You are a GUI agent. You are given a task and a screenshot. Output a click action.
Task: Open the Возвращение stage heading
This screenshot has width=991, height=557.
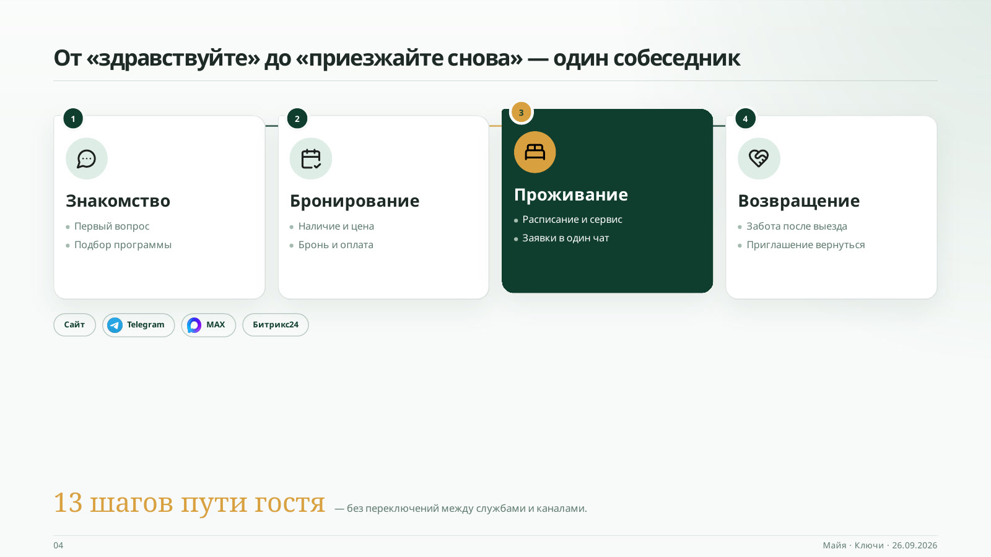799,201
